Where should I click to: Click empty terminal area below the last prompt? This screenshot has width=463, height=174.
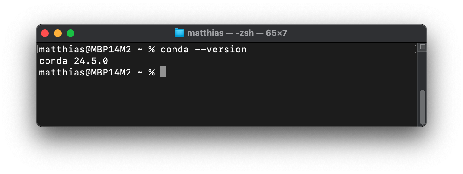tap(224, 102)
